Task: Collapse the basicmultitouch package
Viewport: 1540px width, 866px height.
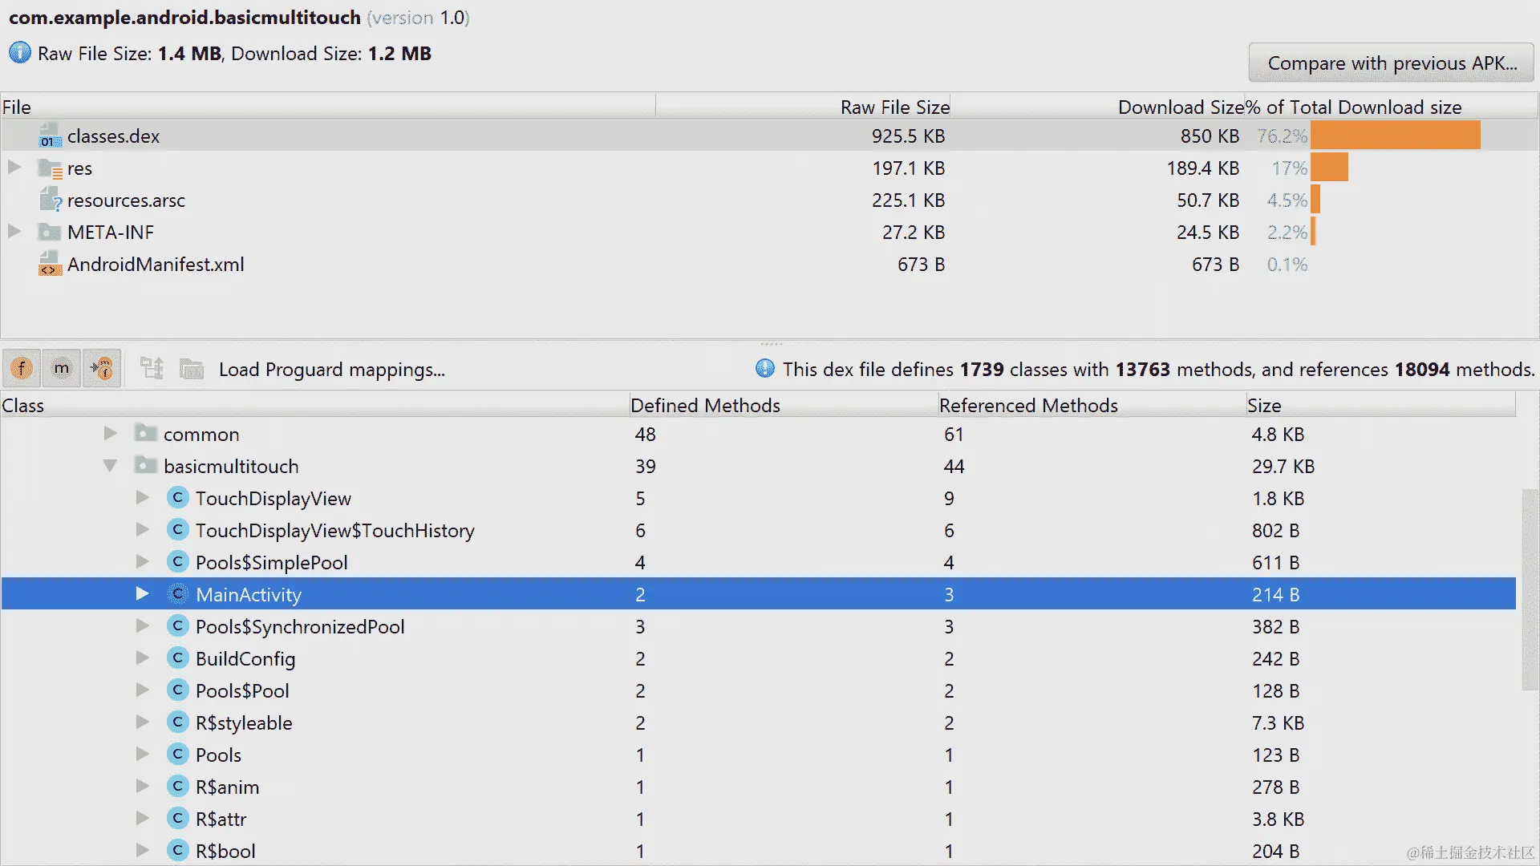Action: coord(110,466)
